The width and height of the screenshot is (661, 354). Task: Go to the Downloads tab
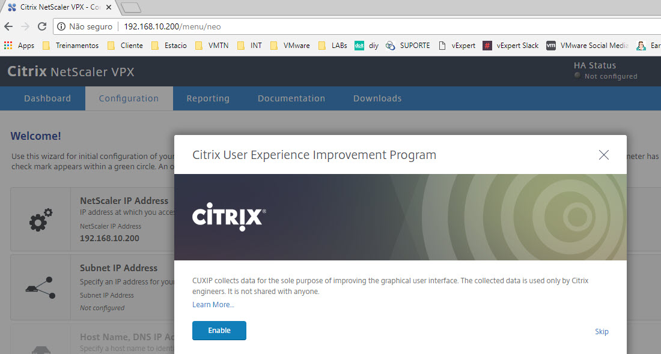coord(377,98)
